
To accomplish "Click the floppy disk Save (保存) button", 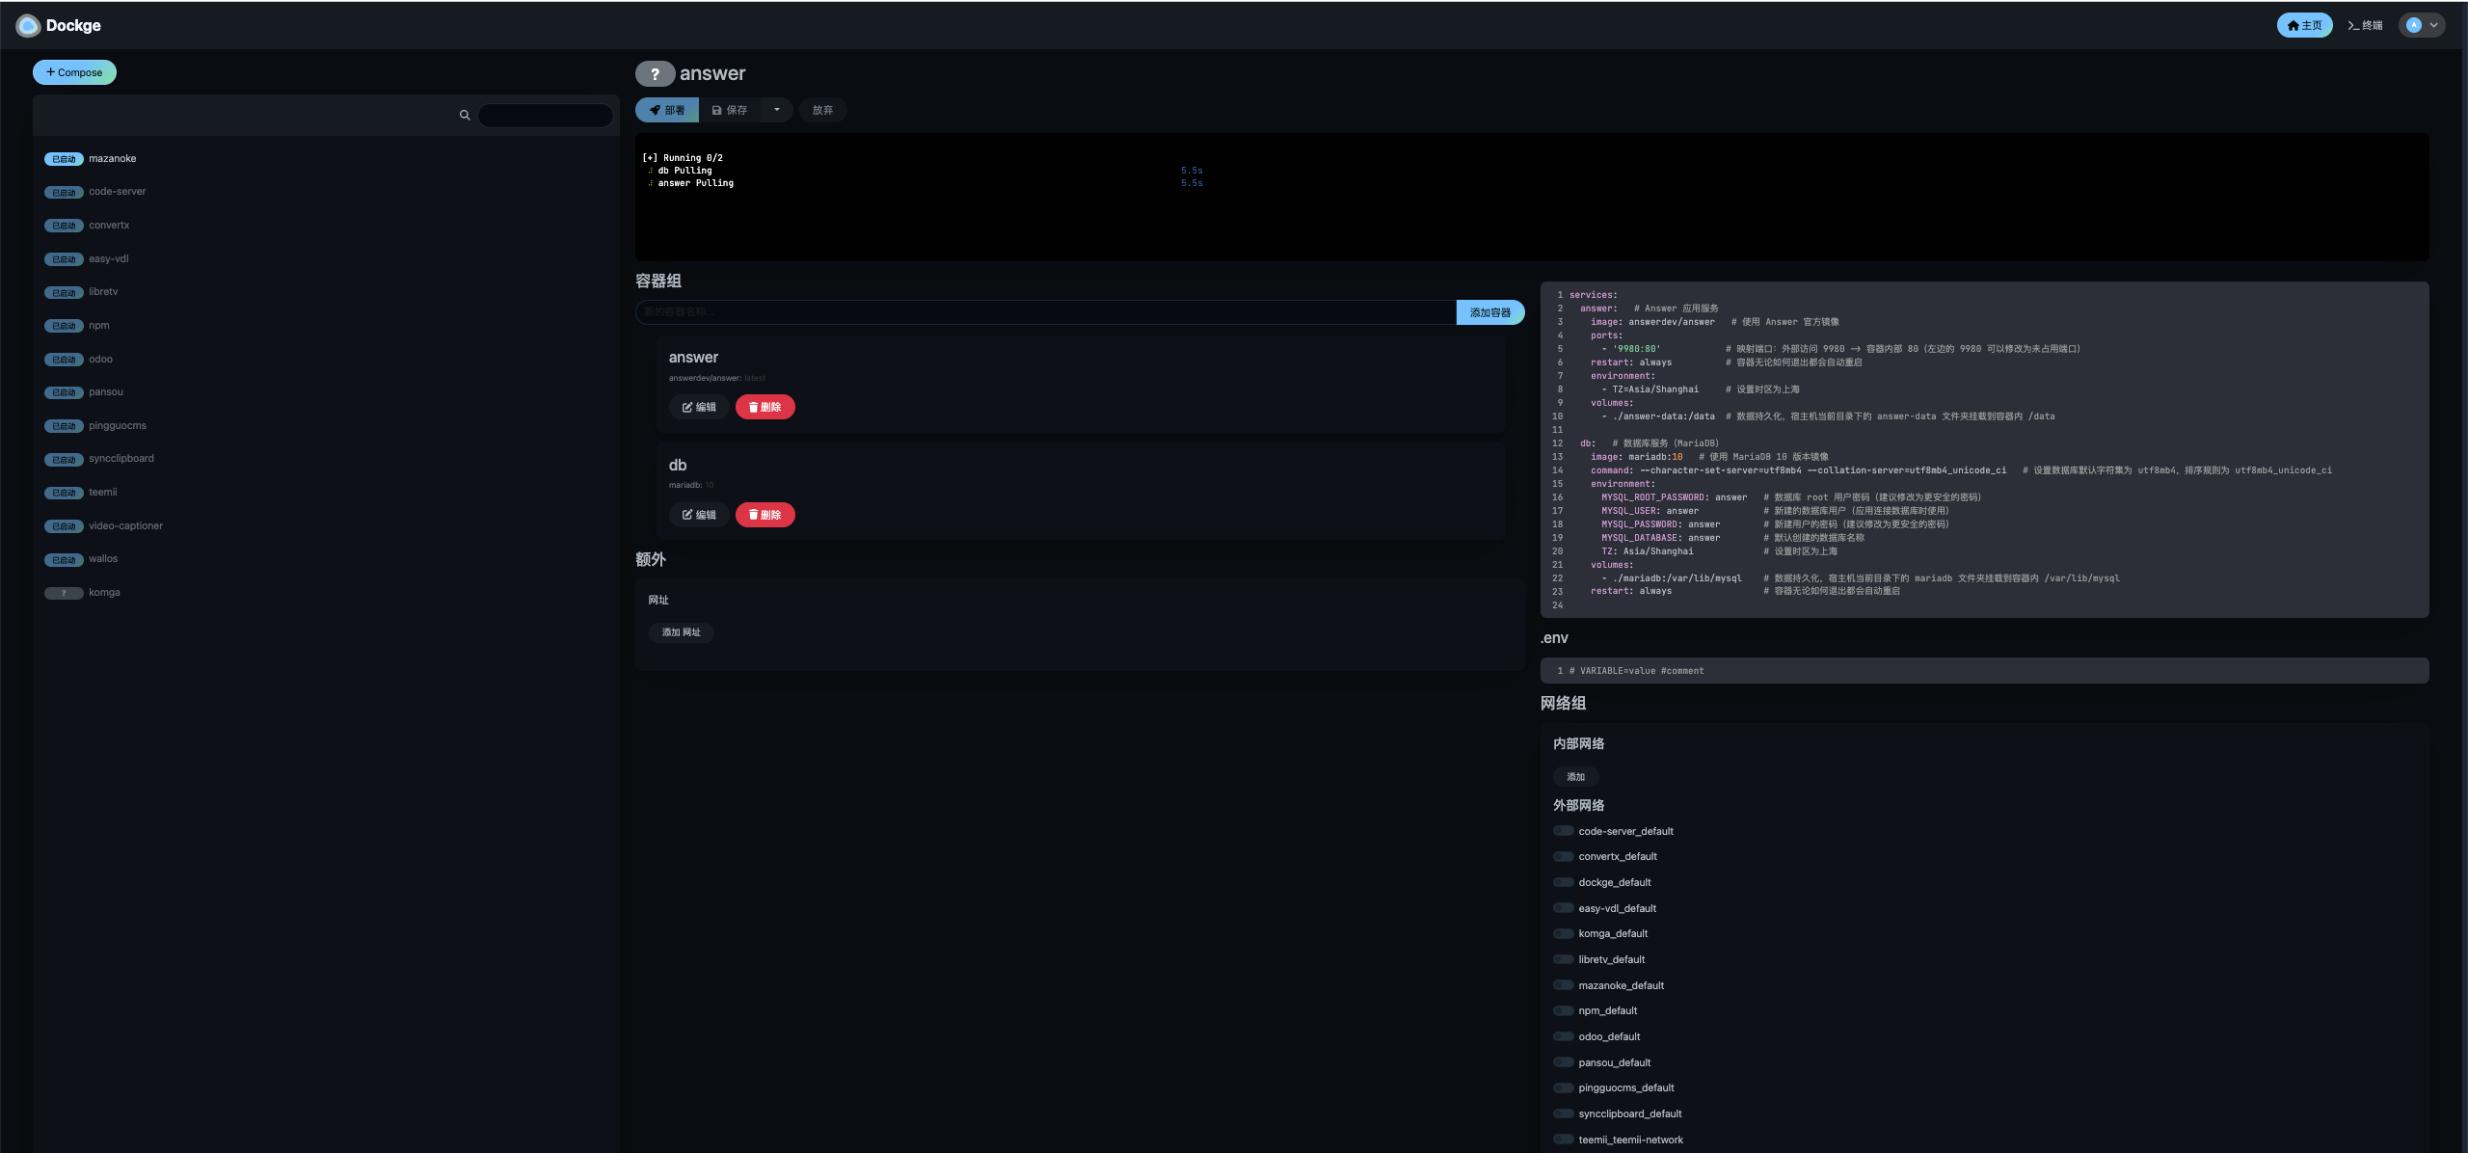I will [730, 111].
